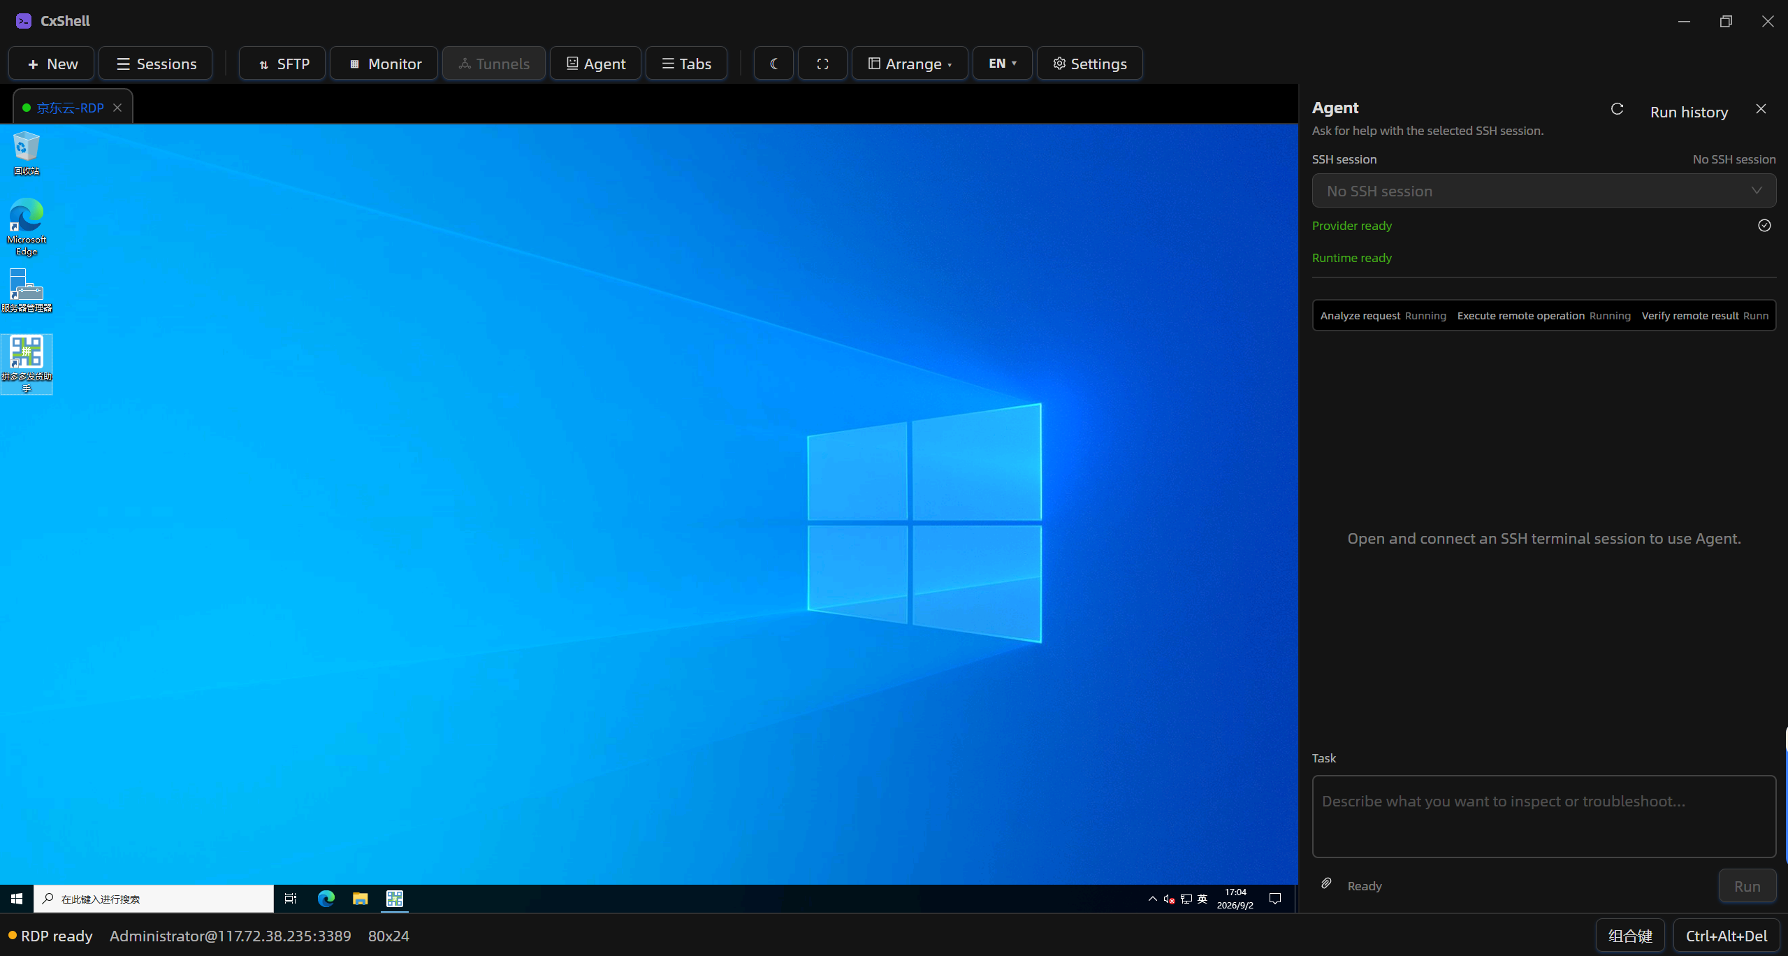Switch to the 拼多多 app on the taskbar
The height and width of the screenshot is (956, 1788).
395,899
